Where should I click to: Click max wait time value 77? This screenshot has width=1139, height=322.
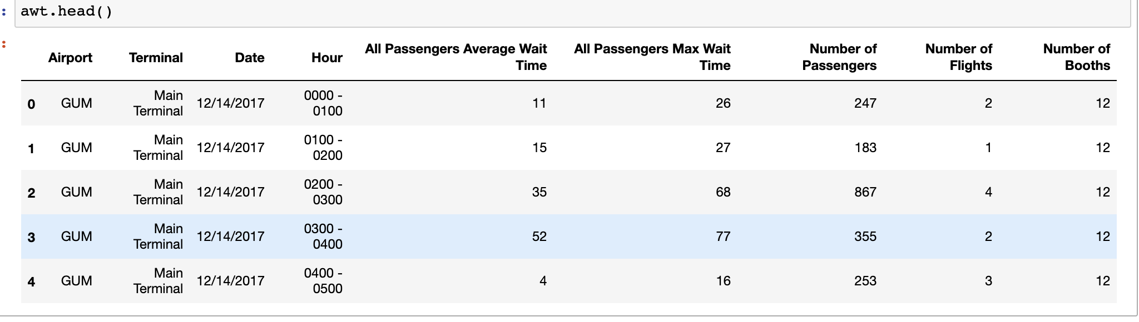pyautogui.click(x=723, y=237)
